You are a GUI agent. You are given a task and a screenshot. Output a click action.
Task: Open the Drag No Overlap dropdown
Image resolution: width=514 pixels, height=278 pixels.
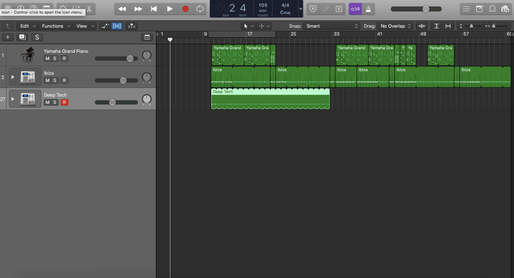[396, 26]
